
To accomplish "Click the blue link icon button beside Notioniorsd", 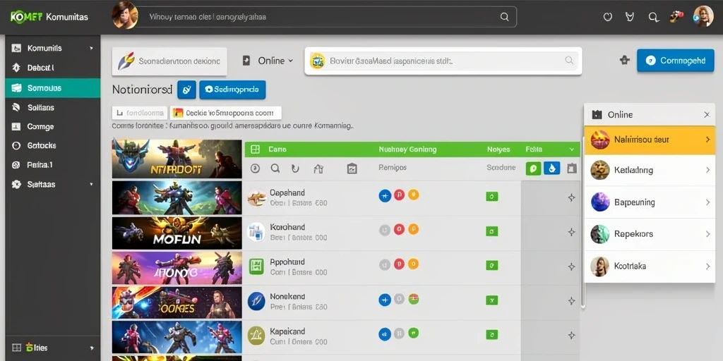I will [186, 90].
